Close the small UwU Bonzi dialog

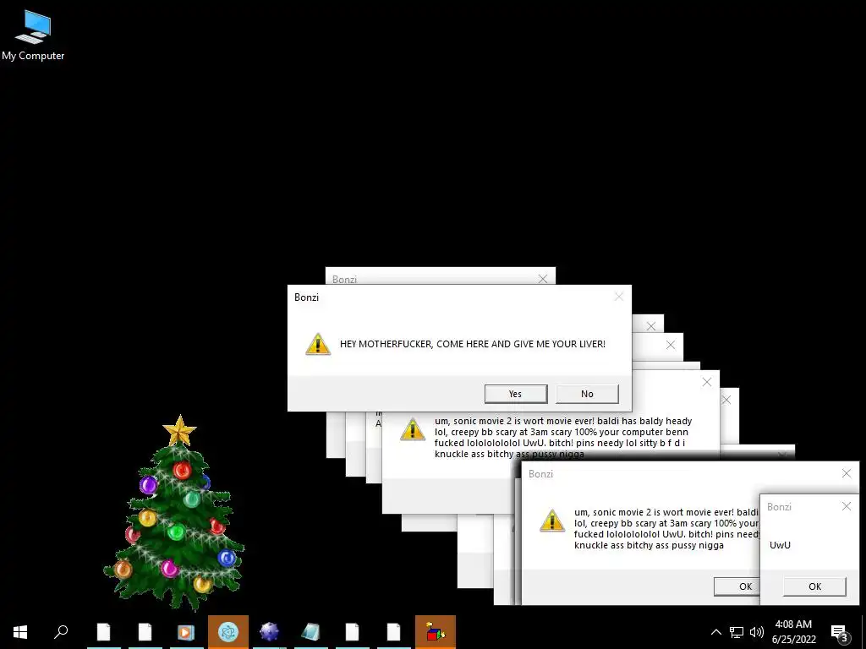[846, 506]
